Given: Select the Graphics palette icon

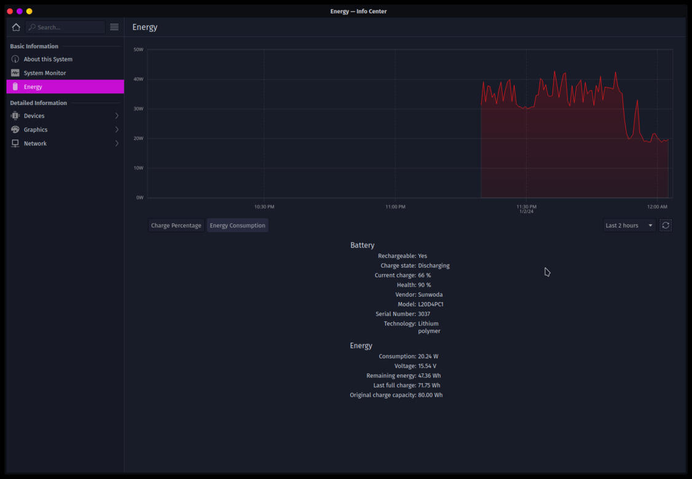Looking at the screenshot, I should click(x=15, y=129).
